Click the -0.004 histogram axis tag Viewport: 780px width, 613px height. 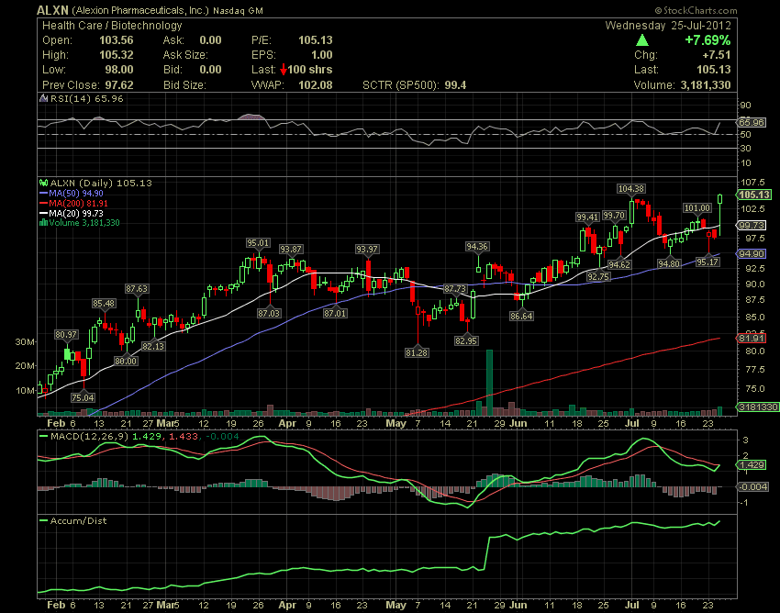(x=753, y=486)
